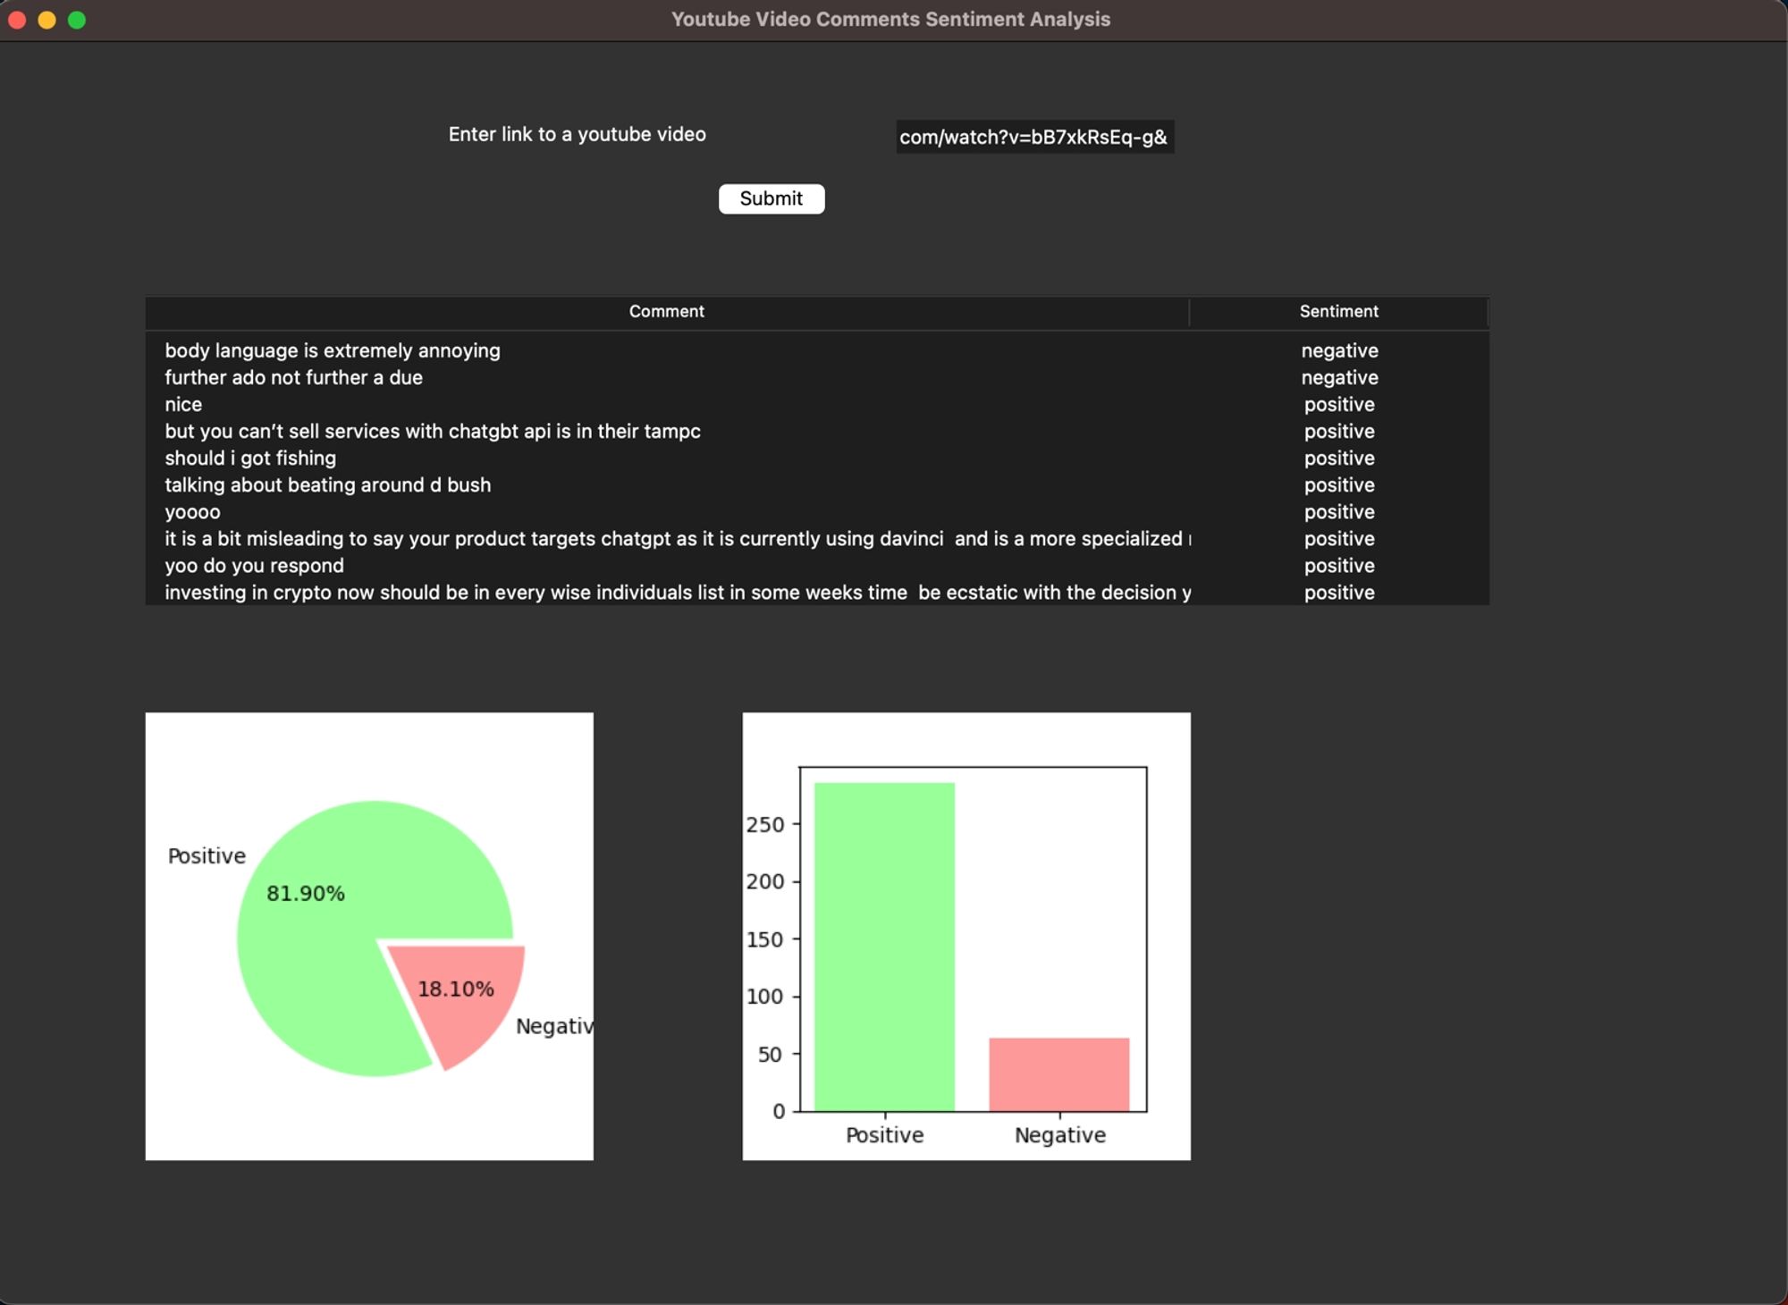Image resolution: width=1788 pixels, height=1305 pixels.
Task: Click the YouTube link input field
Action: [1033, 137]
